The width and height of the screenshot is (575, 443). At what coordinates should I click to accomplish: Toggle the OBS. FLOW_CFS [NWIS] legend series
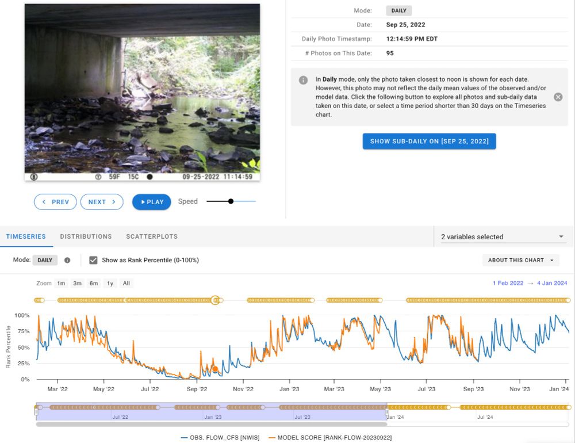(x=220, y=437)
